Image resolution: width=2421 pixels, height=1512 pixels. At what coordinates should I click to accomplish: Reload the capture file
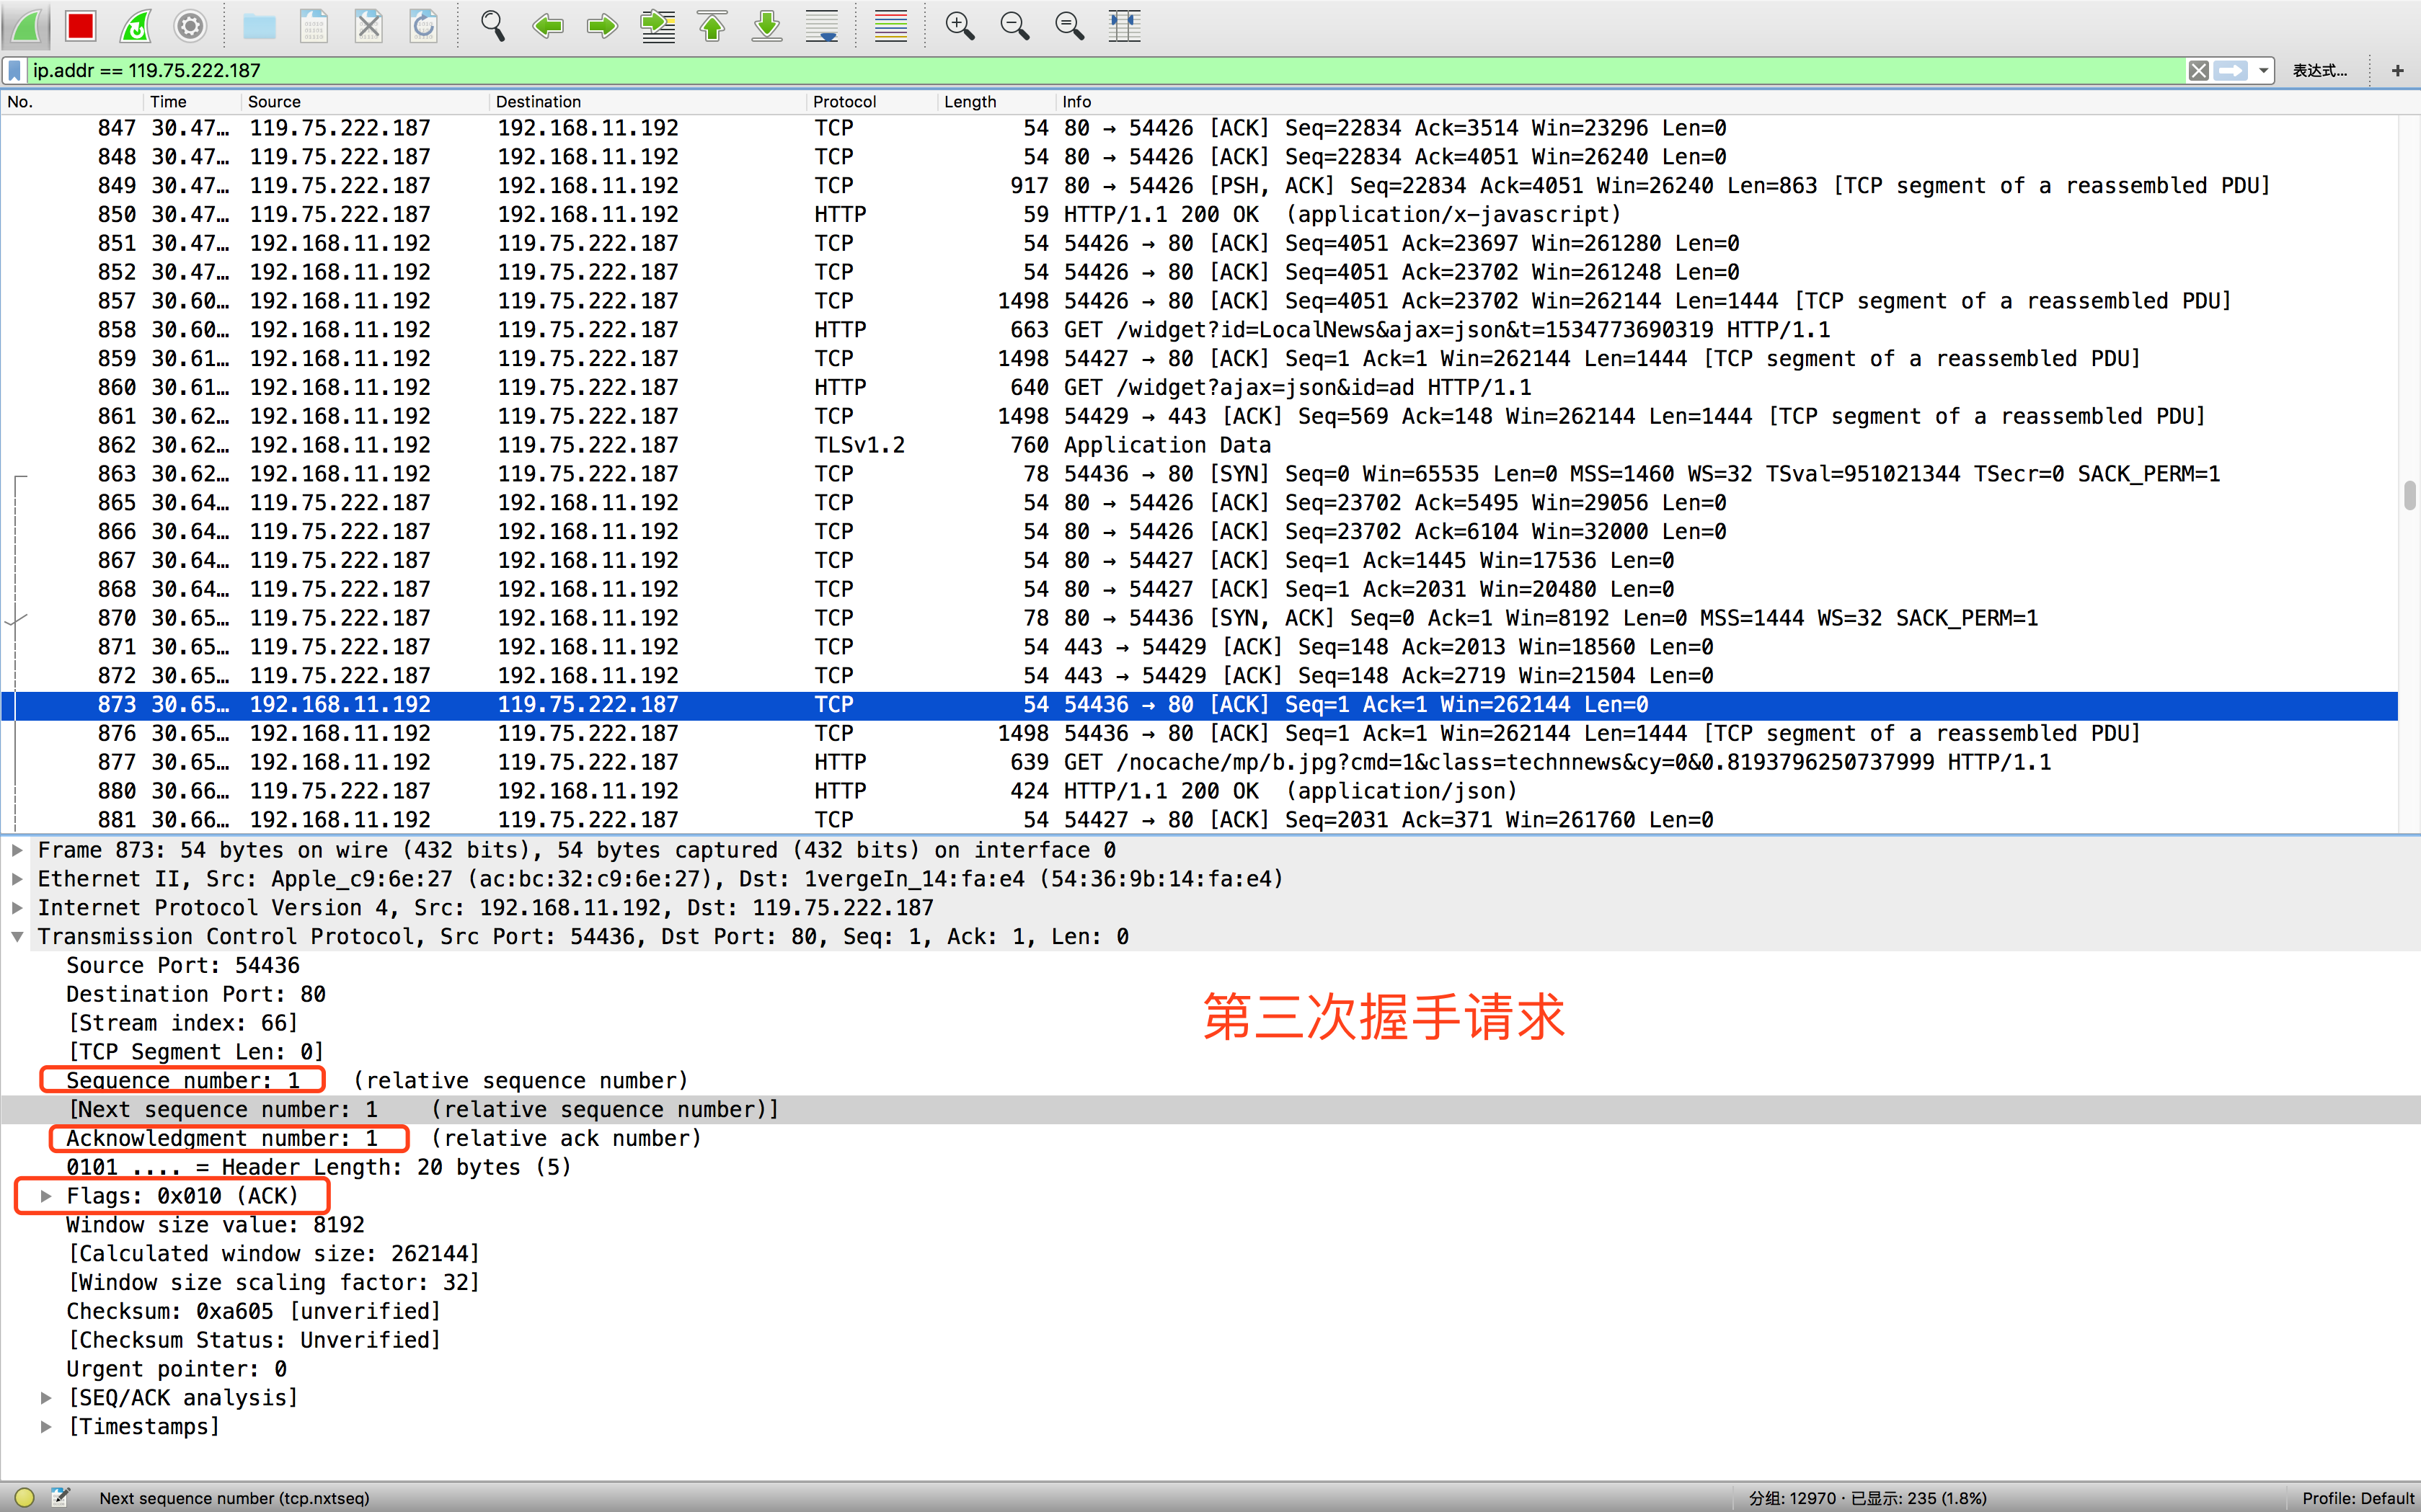coord(424,26)
